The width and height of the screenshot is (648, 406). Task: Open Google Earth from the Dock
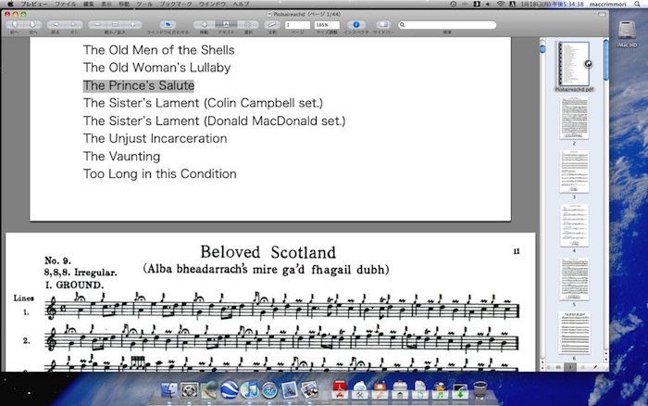click(x=229, y=391)
